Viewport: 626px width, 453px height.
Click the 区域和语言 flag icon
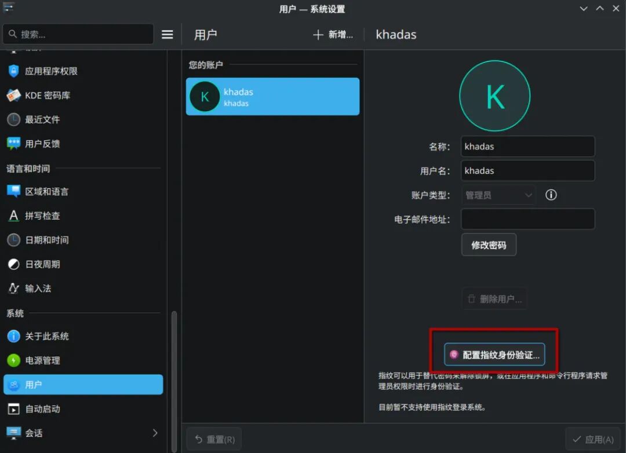point(13,192)
